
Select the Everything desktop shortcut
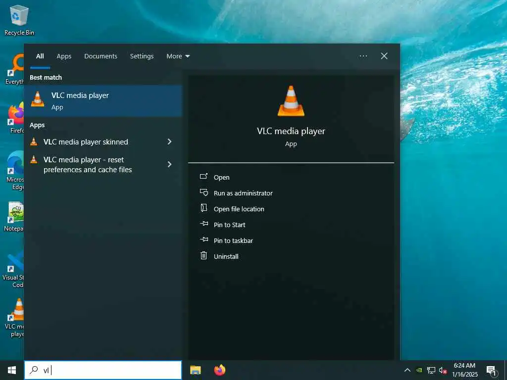point(14,69)
